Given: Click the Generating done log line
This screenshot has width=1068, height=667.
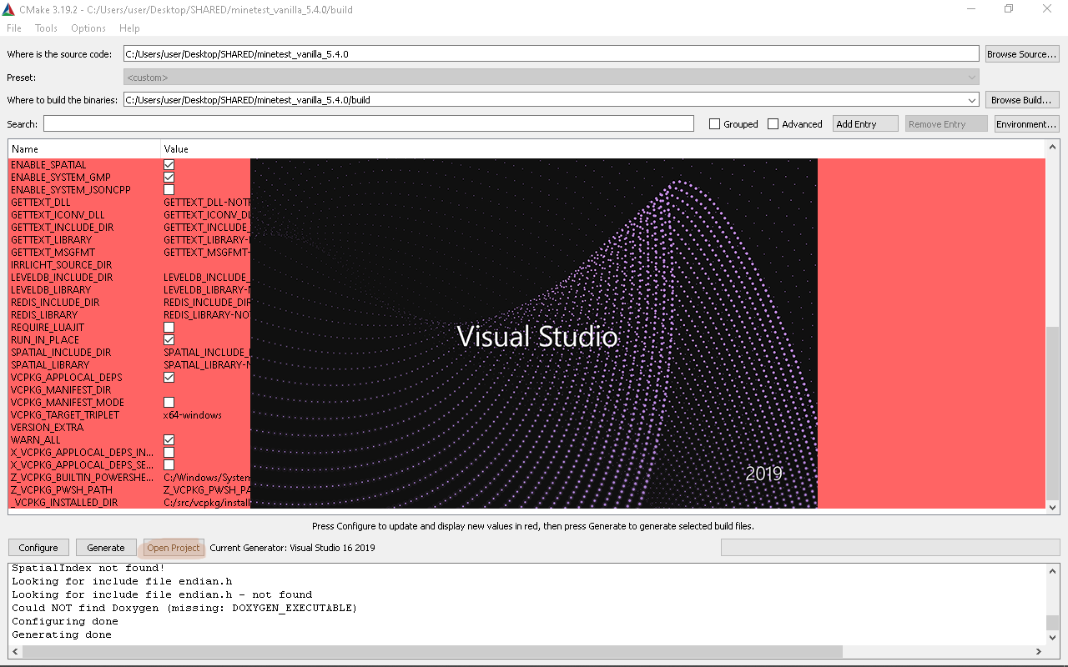Looking at the screenshot, I should pos(62,634).
